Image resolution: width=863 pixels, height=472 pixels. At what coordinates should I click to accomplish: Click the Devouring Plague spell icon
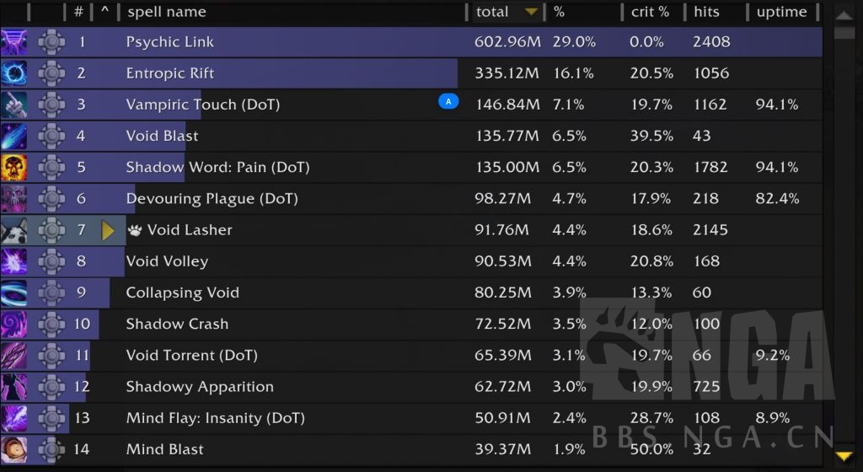13,199
